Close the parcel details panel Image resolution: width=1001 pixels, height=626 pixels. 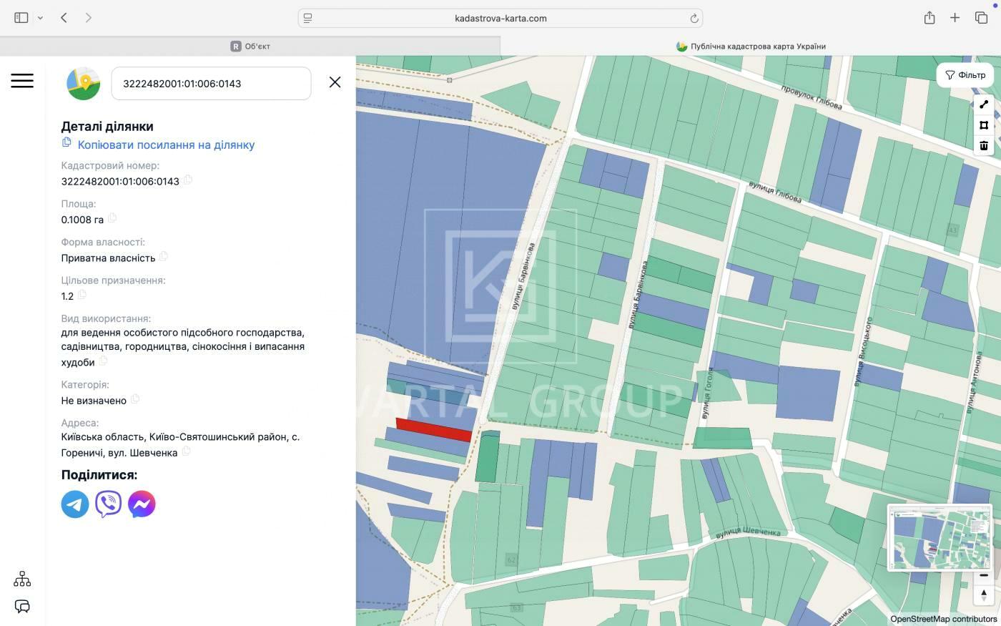pyautogui.click(x=335, y=82)
